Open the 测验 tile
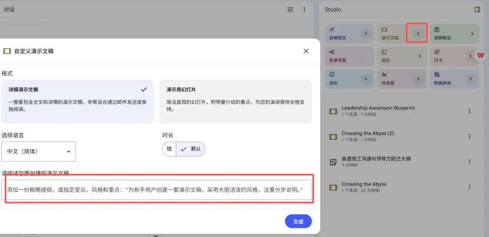The image size is (489, 237). click(x=349, y=79)
